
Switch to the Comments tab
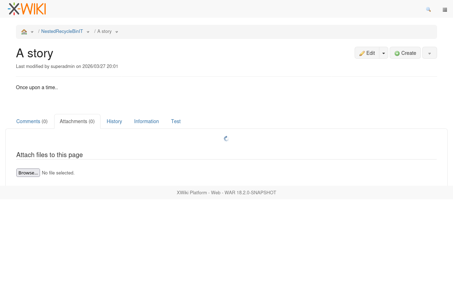tap(32, 121)
